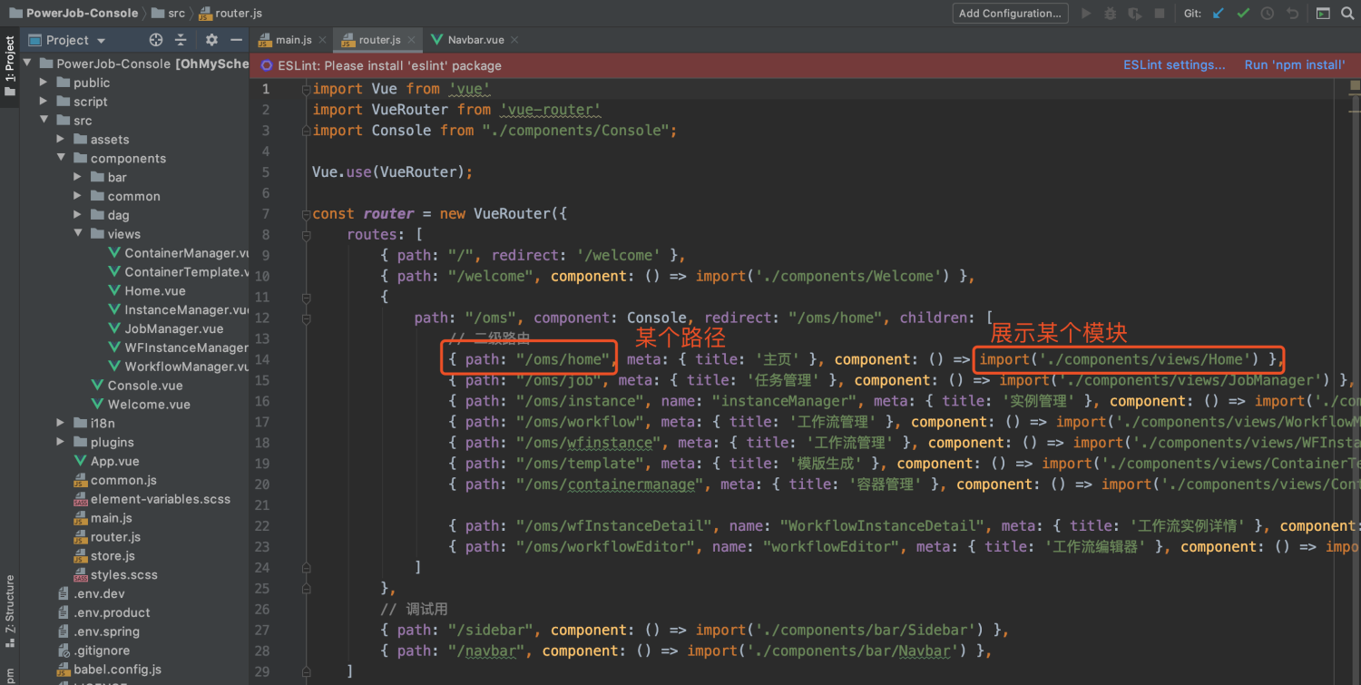Click PowerJob-Console breadcrumb
Image resolution: width=1361 pixels, height=685 pixels.
pos(73,14)
